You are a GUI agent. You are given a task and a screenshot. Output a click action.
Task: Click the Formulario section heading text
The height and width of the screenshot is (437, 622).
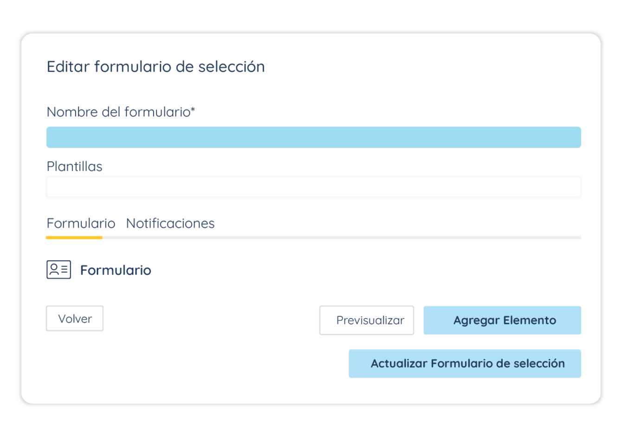coord(116,270)
